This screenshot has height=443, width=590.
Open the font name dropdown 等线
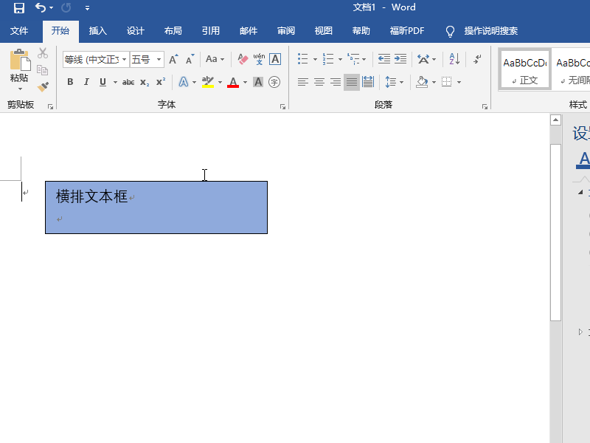[124, 60]
